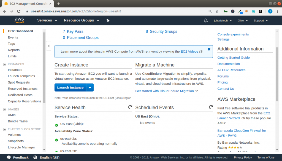This screenshot has height=161, width=282.
Task: Refresh the Service Health panel
Action: point(130,107)
